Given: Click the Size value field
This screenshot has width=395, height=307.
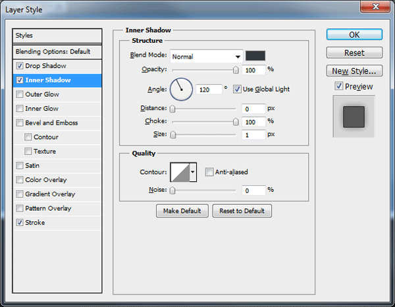Looking at the screenshot, I should 253,135.
